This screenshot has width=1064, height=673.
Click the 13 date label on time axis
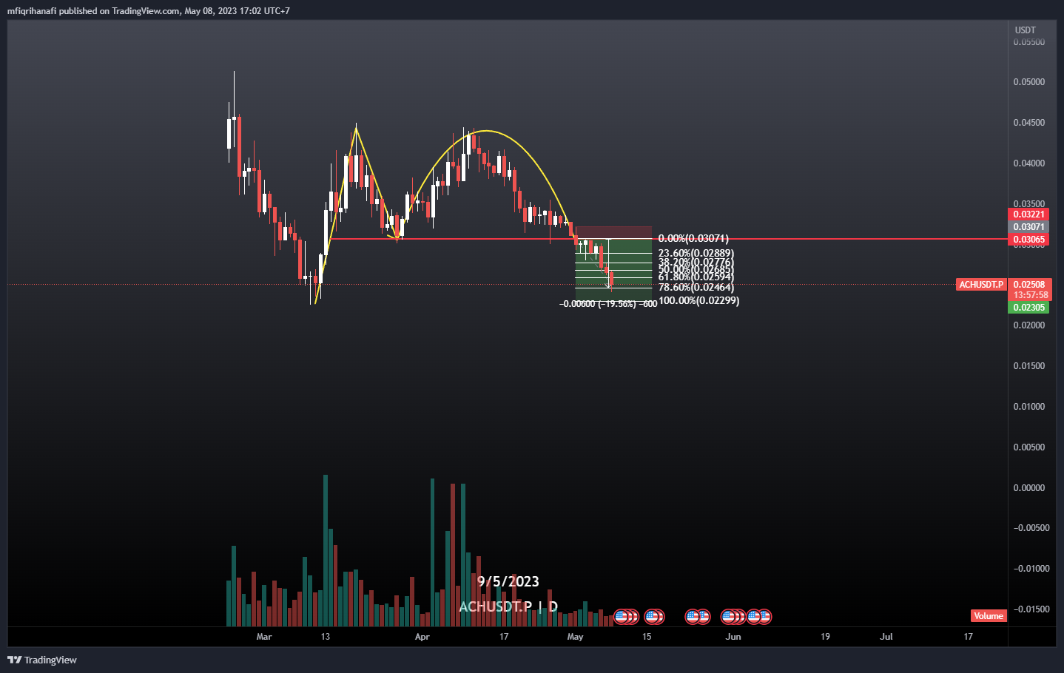[326, 637]
